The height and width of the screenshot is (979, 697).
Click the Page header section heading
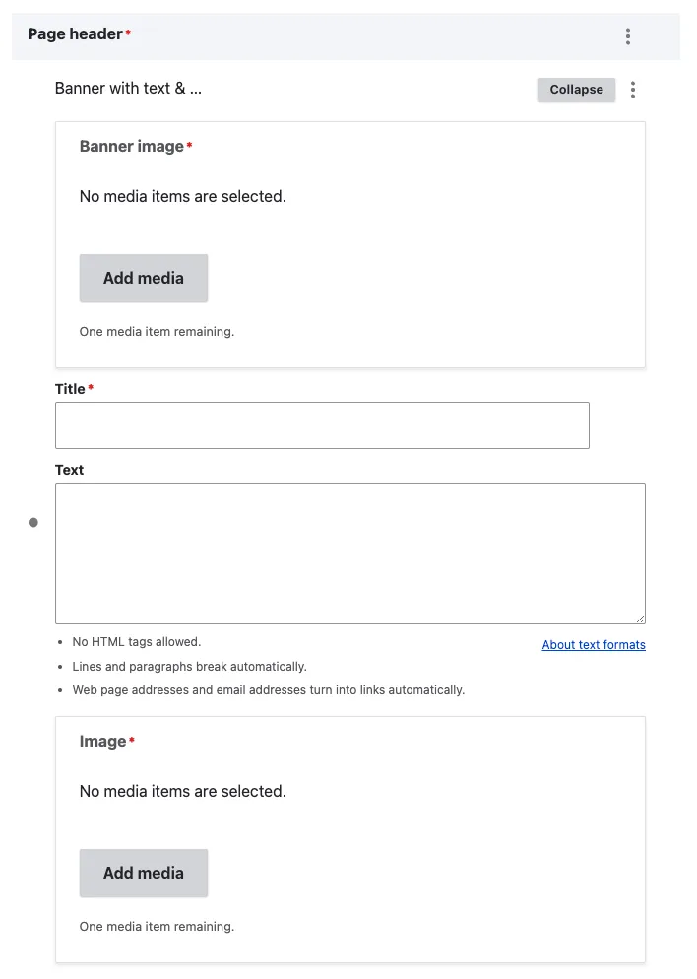(75, 34)
